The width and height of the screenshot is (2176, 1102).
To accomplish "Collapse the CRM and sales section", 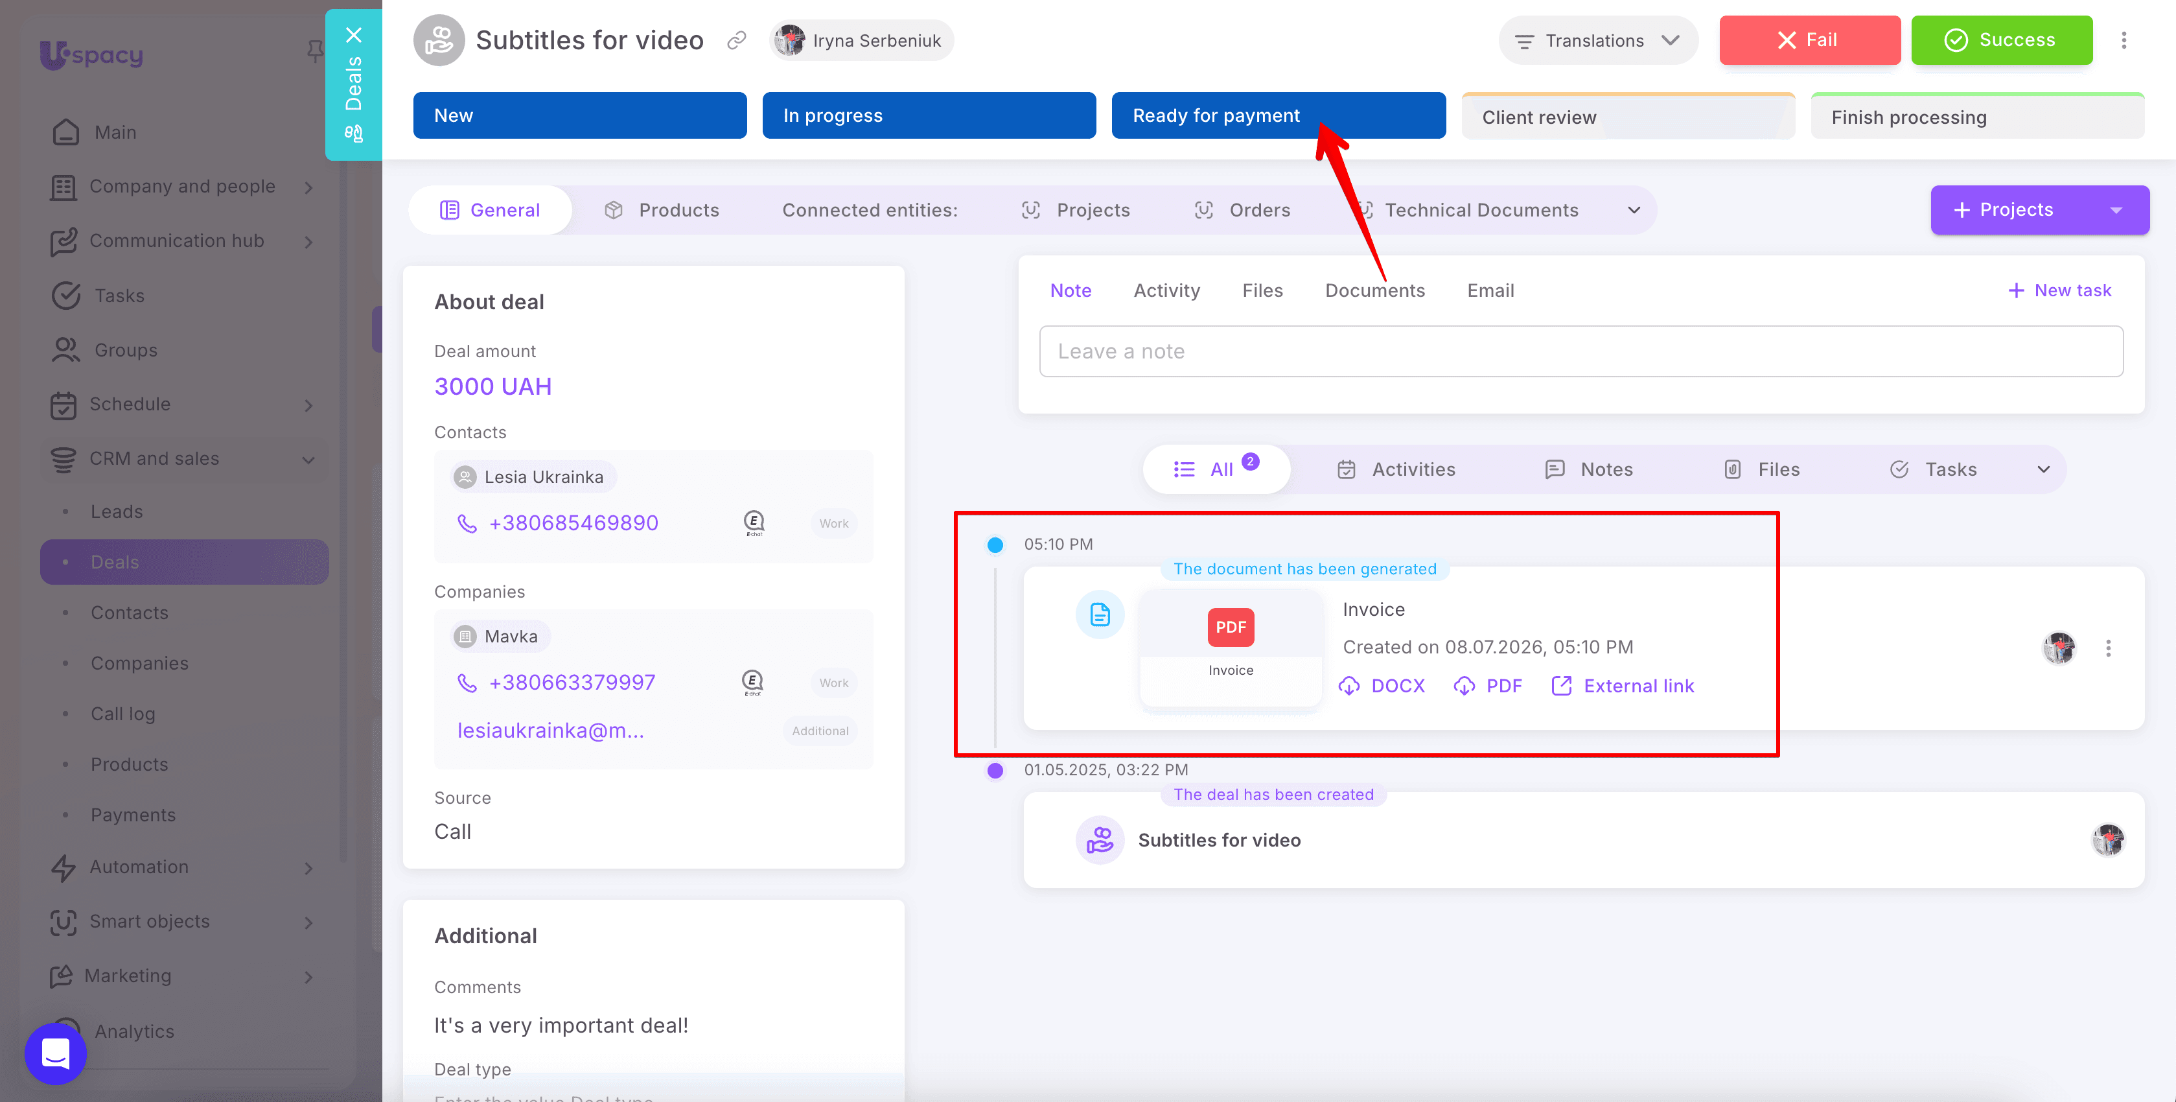I will (x=309, y=460).
